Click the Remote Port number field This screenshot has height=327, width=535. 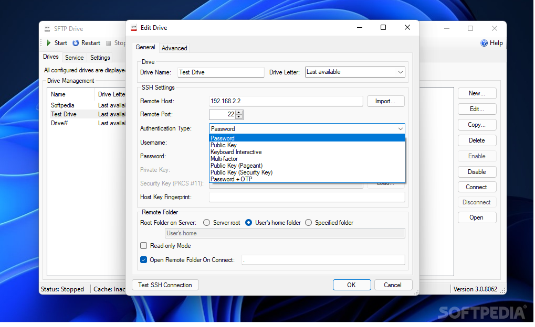(223, 114)
